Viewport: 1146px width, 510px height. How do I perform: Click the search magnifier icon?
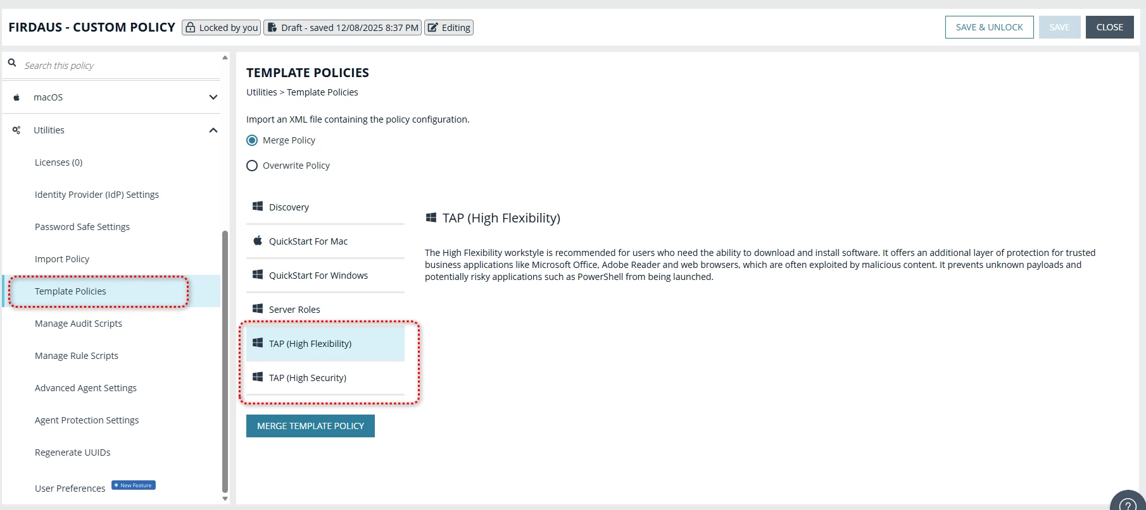point(12,63)
